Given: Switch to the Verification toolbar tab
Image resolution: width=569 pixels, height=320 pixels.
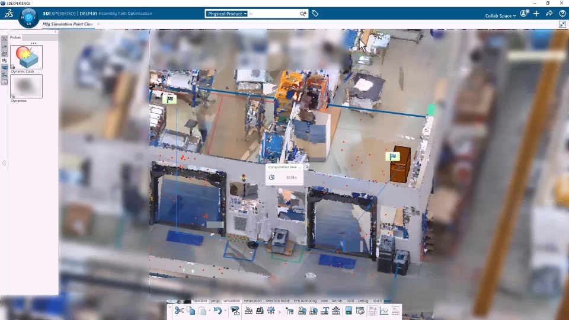Looking at the screenshot, I should pyautogui.click(x=252, y=301).
